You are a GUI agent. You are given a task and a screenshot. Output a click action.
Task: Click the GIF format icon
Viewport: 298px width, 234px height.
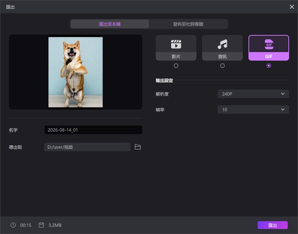(x=269, y=44)
